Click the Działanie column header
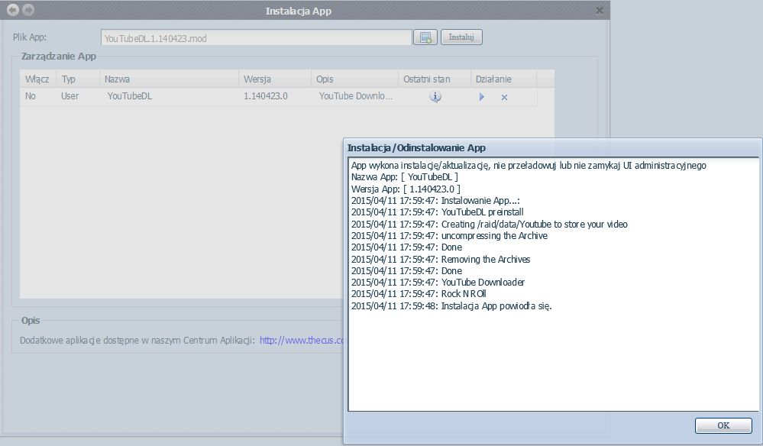 point(503,79)
